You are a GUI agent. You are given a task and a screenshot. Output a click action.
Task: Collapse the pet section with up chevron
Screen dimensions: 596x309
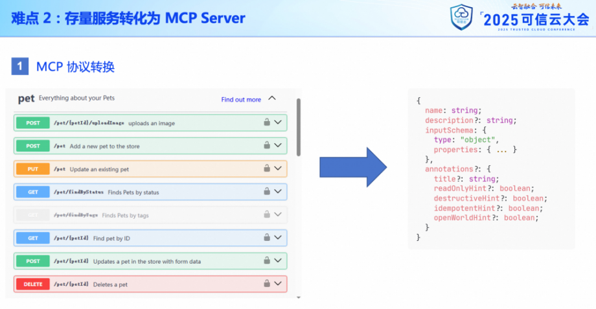point(272,98)
